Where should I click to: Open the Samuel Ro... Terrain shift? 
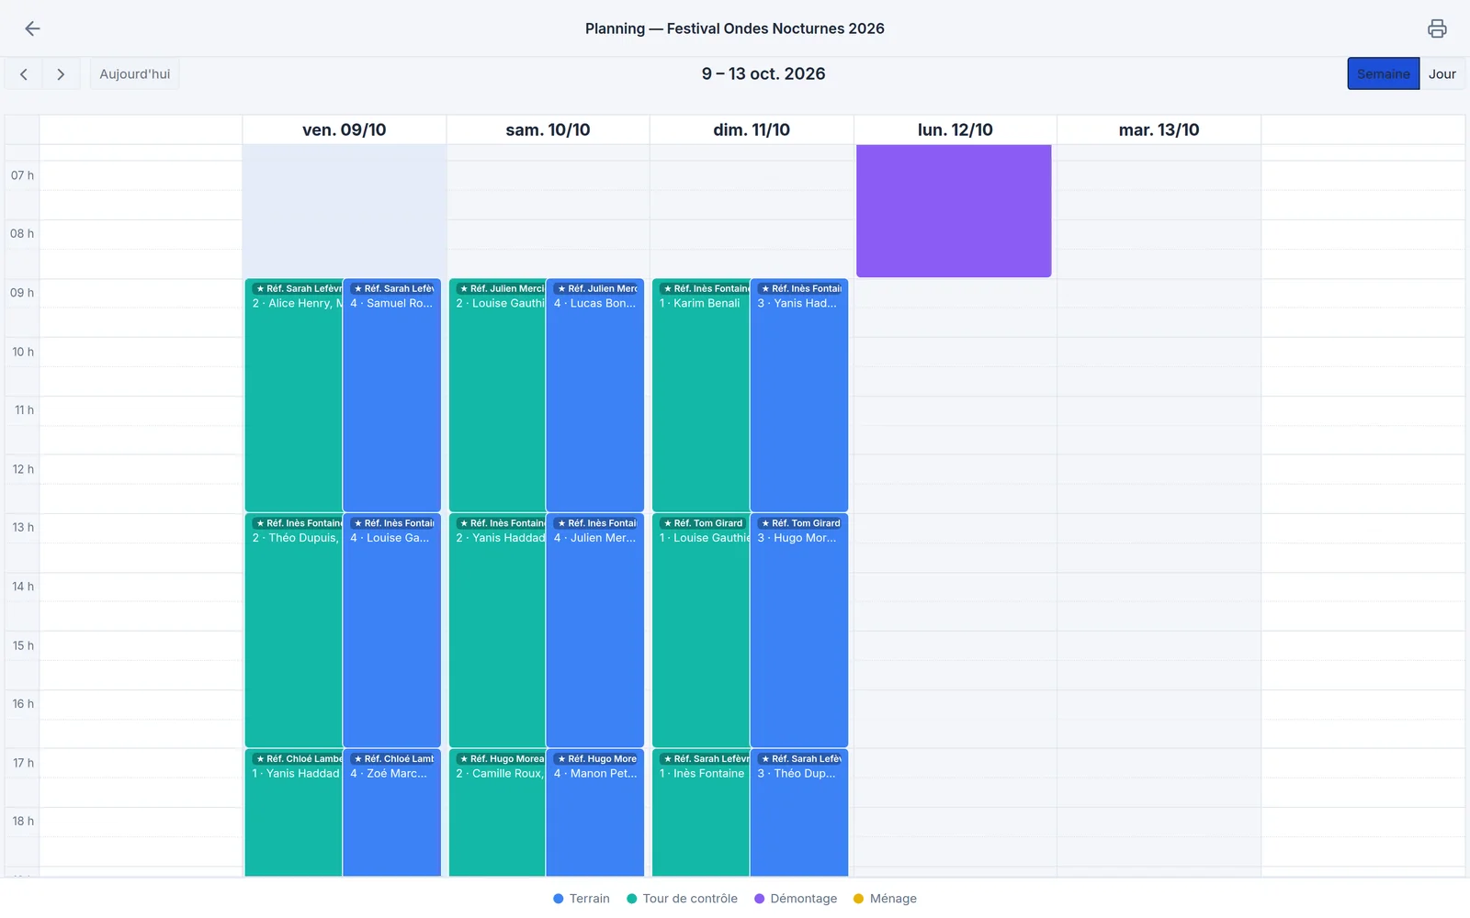(392, 395)
